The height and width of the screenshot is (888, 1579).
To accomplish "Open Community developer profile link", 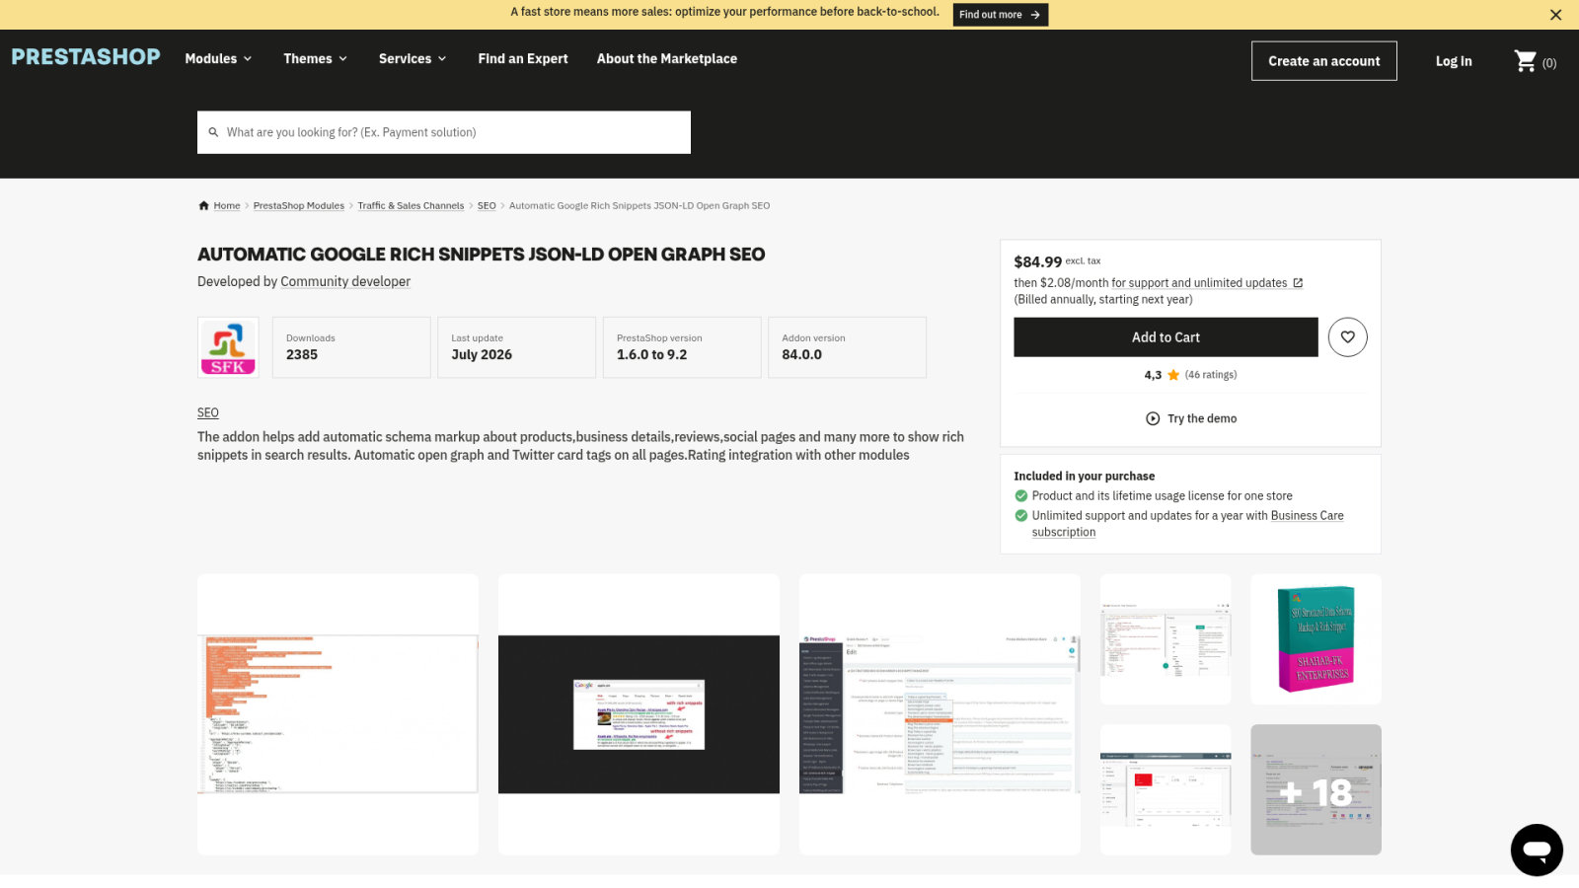I will pos(345,282).
